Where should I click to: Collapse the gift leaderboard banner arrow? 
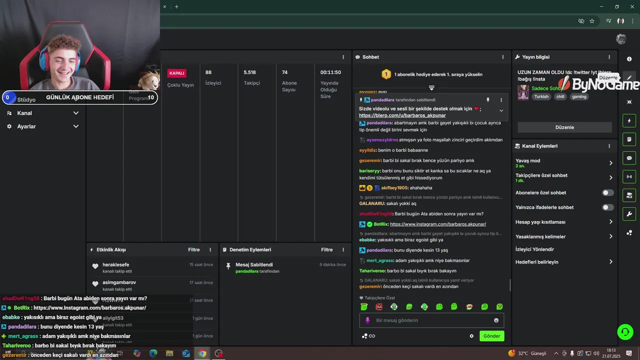[431, 87]
